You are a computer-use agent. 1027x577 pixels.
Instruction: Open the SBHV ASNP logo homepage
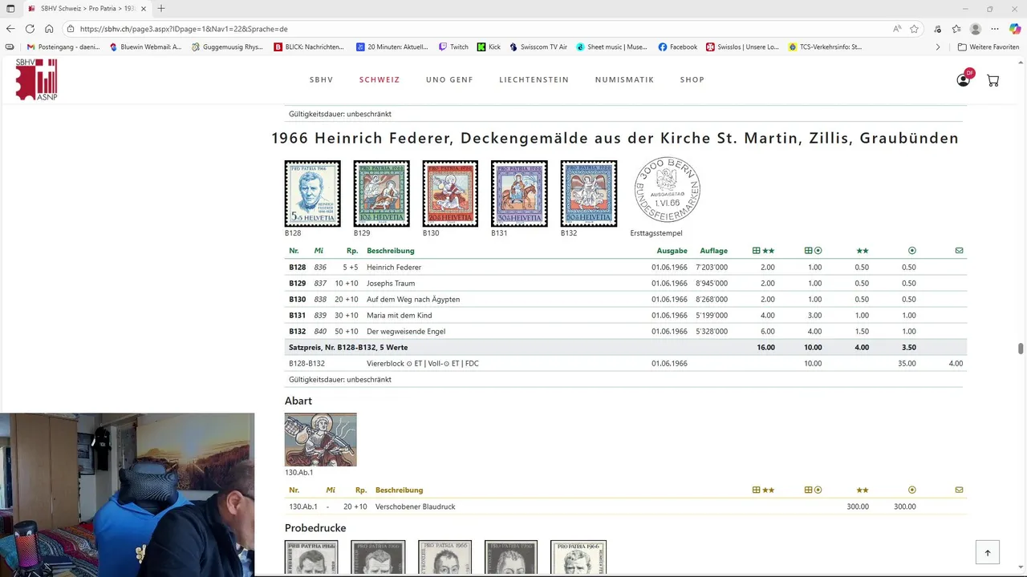click(x=36, y=79)
